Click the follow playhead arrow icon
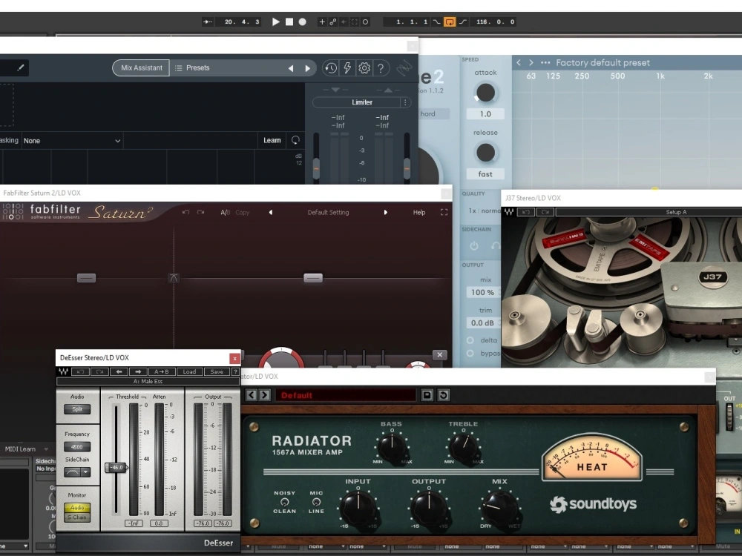The width and height of the screenshot is (742, 556). [207, 21]
